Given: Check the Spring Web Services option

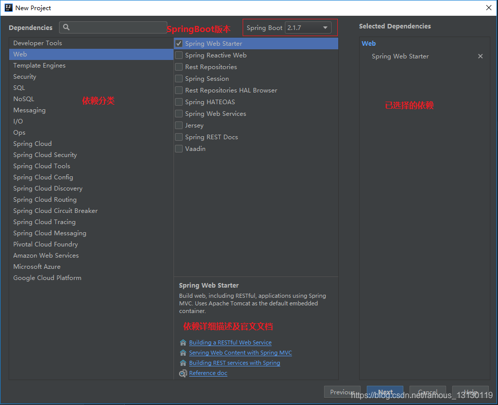Looking at the screenshot, I should click(x=179, y=113).
